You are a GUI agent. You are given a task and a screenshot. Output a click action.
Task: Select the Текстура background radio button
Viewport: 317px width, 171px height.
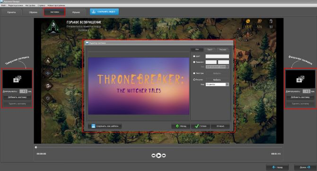tap(194, 73)
